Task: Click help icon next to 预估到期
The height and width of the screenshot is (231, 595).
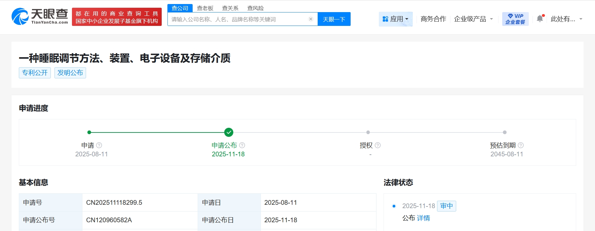Action: 521,145
